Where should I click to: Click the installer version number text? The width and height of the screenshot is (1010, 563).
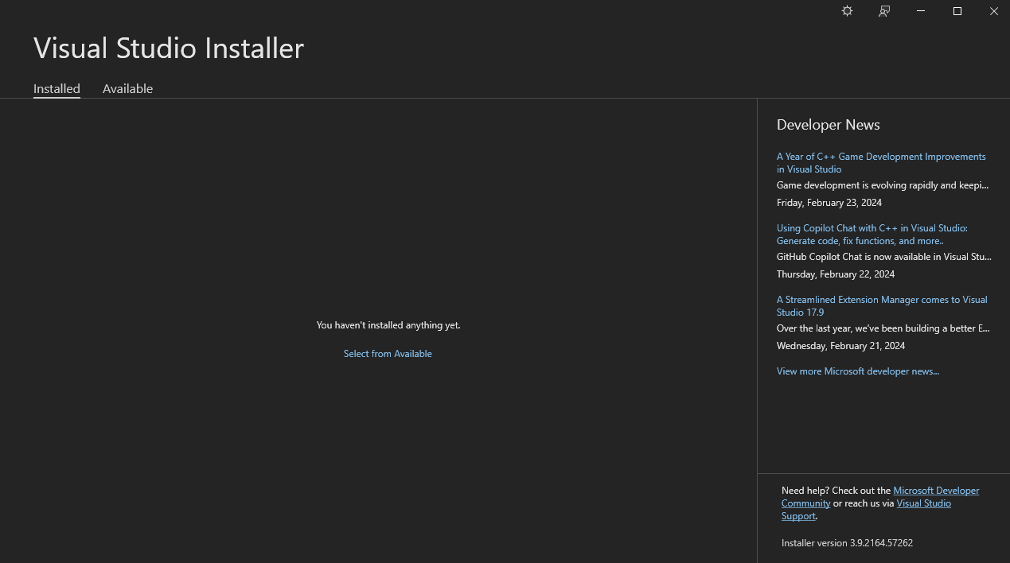pos(847,543)
